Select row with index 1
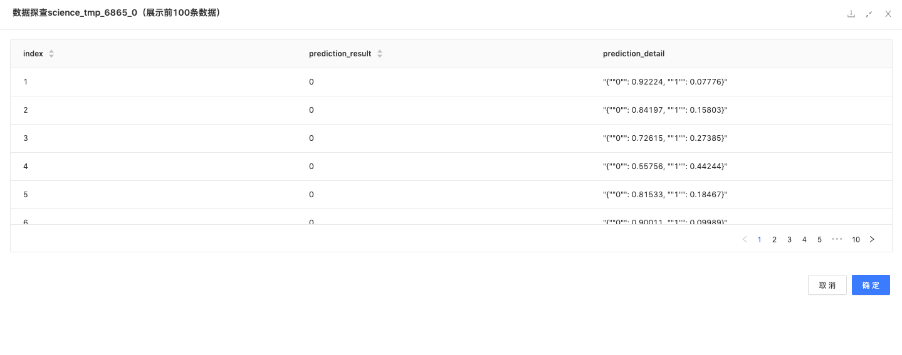This screenshot has width=902, height=355. point(451,82)
